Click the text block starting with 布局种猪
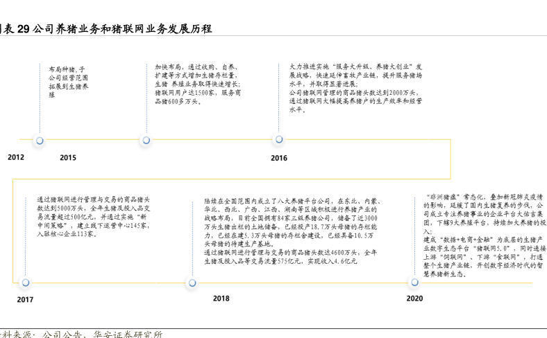Screen dimensions: 547x338 tap(68, 82)
